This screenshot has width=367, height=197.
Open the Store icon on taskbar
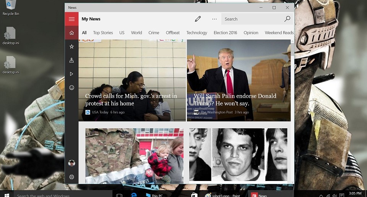tap(194, 195)
